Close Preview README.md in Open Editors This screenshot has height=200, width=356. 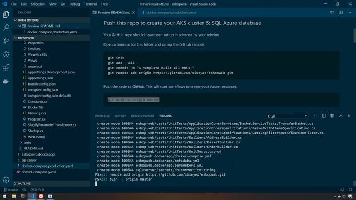click(19, 26)
